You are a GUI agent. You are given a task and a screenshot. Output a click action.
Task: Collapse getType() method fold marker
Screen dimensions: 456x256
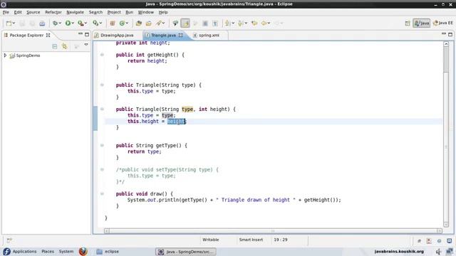point(102,145)
